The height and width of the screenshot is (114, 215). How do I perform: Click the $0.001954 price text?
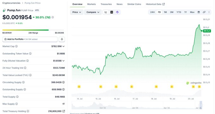17,17
